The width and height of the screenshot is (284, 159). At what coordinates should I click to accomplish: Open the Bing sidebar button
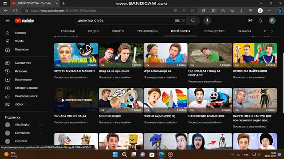tap(279, 11)
